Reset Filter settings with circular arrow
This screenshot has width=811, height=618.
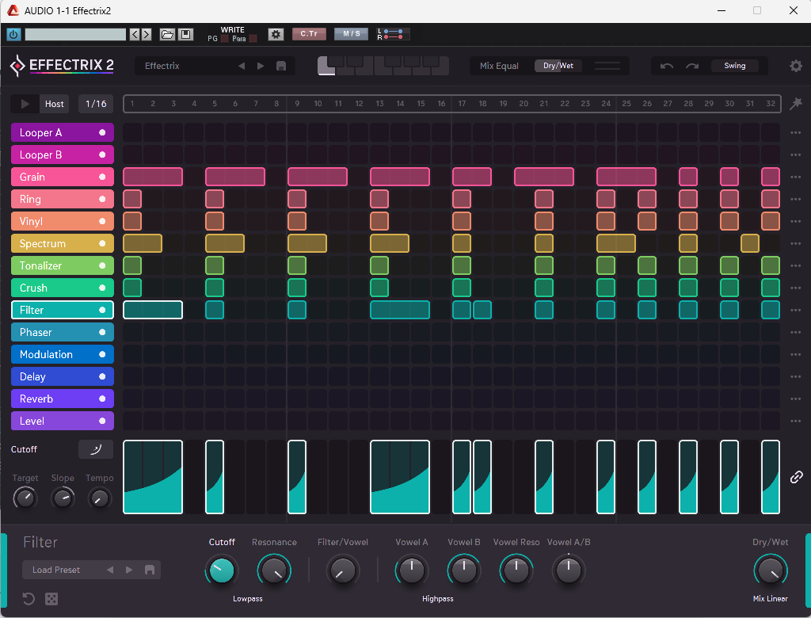[29, 599]
